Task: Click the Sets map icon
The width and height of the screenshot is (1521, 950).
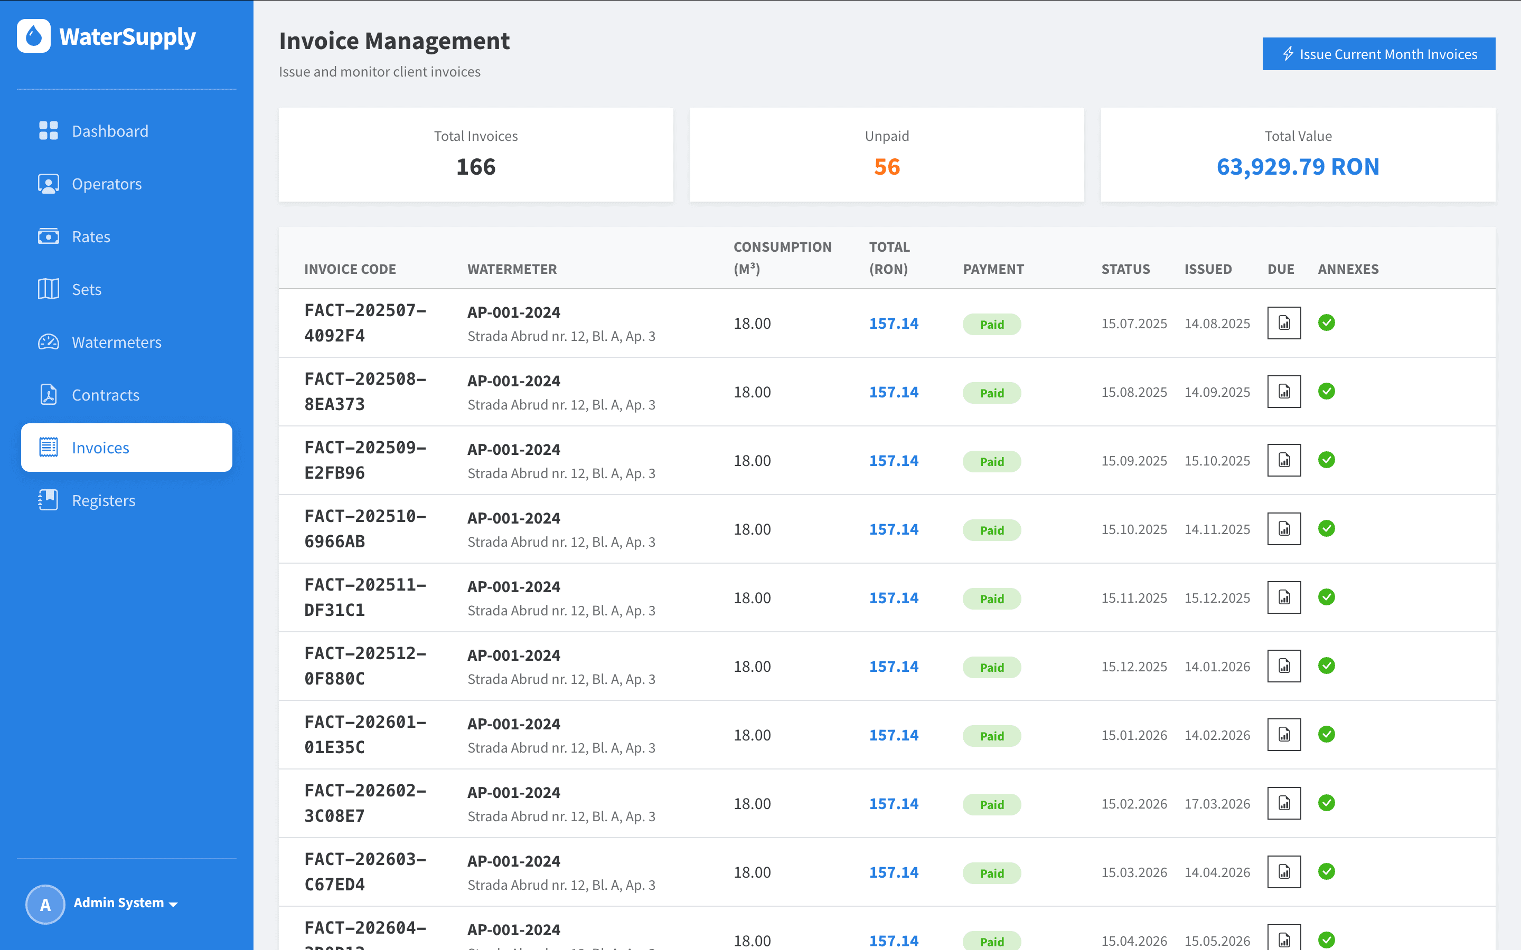Action: (49, 289)
